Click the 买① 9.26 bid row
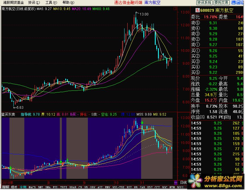Image resolution: width=245 pixels, height=190 pixels. pos(217,51)
